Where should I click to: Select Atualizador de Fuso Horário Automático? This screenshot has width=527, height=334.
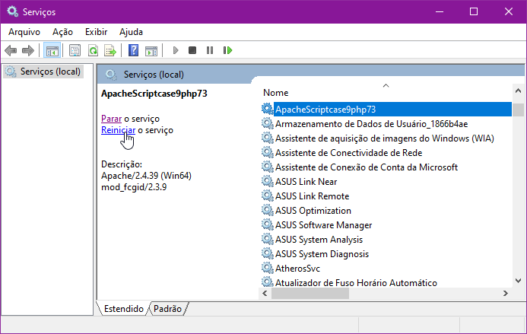click(x=356, y=282)
